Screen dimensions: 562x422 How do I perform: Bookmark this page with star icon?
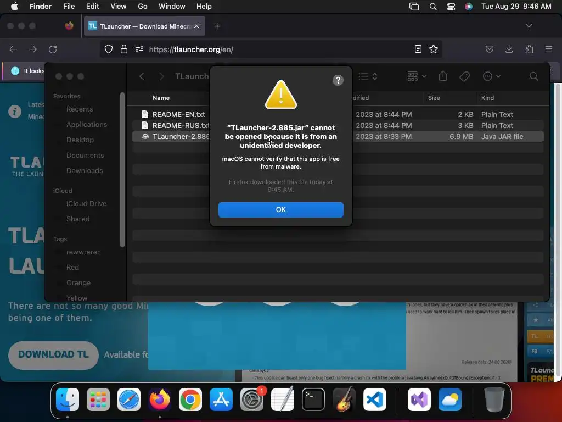point(434,49)
